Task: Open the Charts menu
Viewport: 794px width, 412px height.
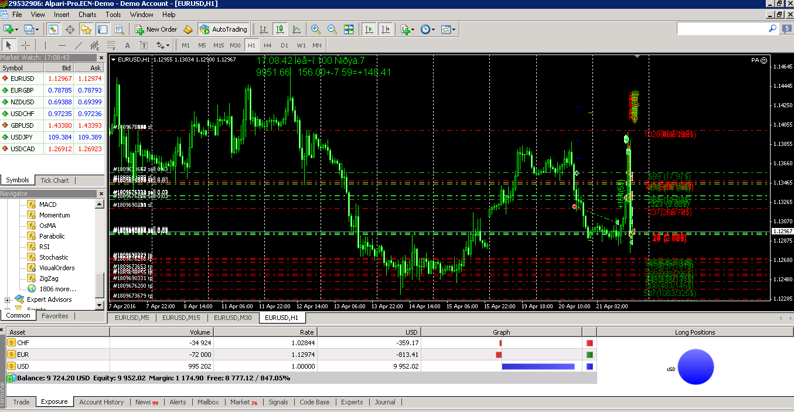Action: pyautogui.click(x=87, y=14)
